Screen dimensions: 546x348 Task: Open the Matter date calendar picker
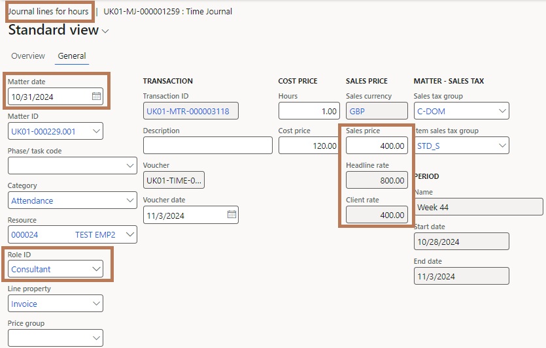97,96
